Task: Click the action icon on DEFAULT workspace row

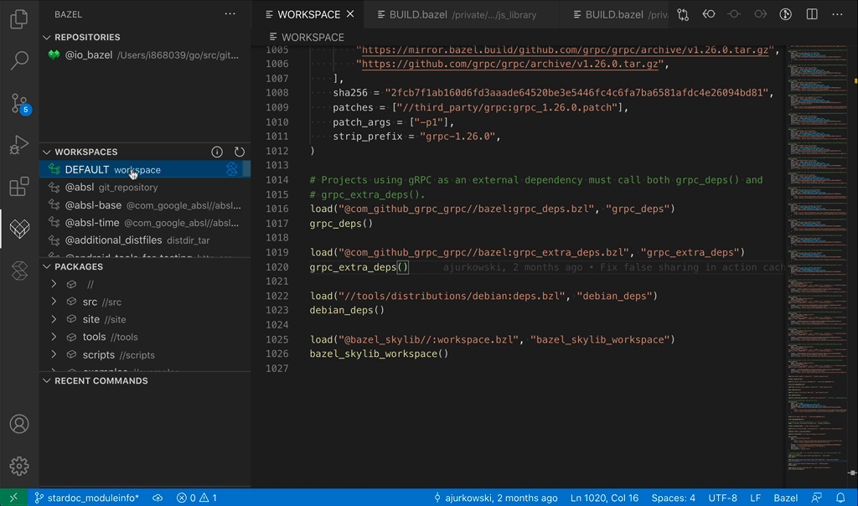Action: [x=232, y=169]
